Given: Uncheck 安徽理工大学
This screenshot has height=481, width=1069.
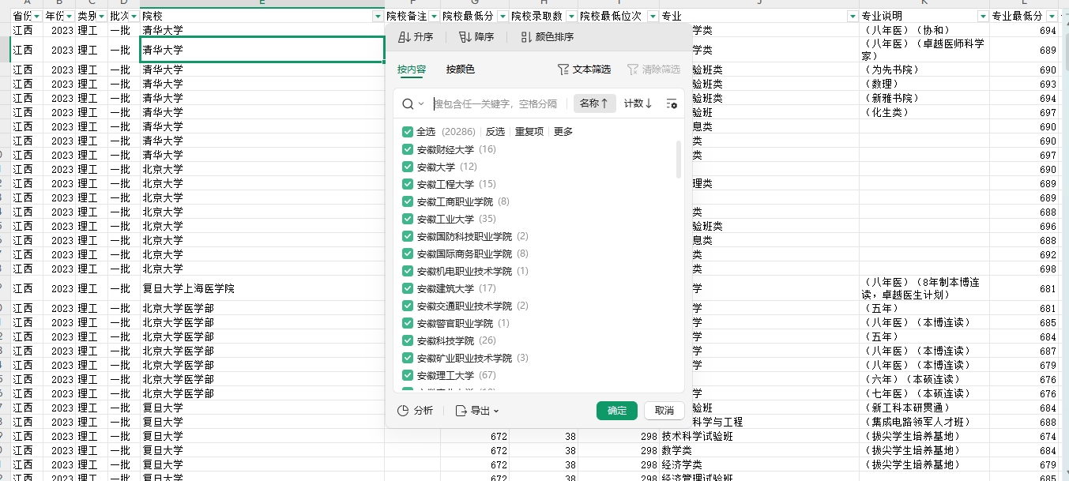Looking at the screenshot, I should (x=408, y=375).
